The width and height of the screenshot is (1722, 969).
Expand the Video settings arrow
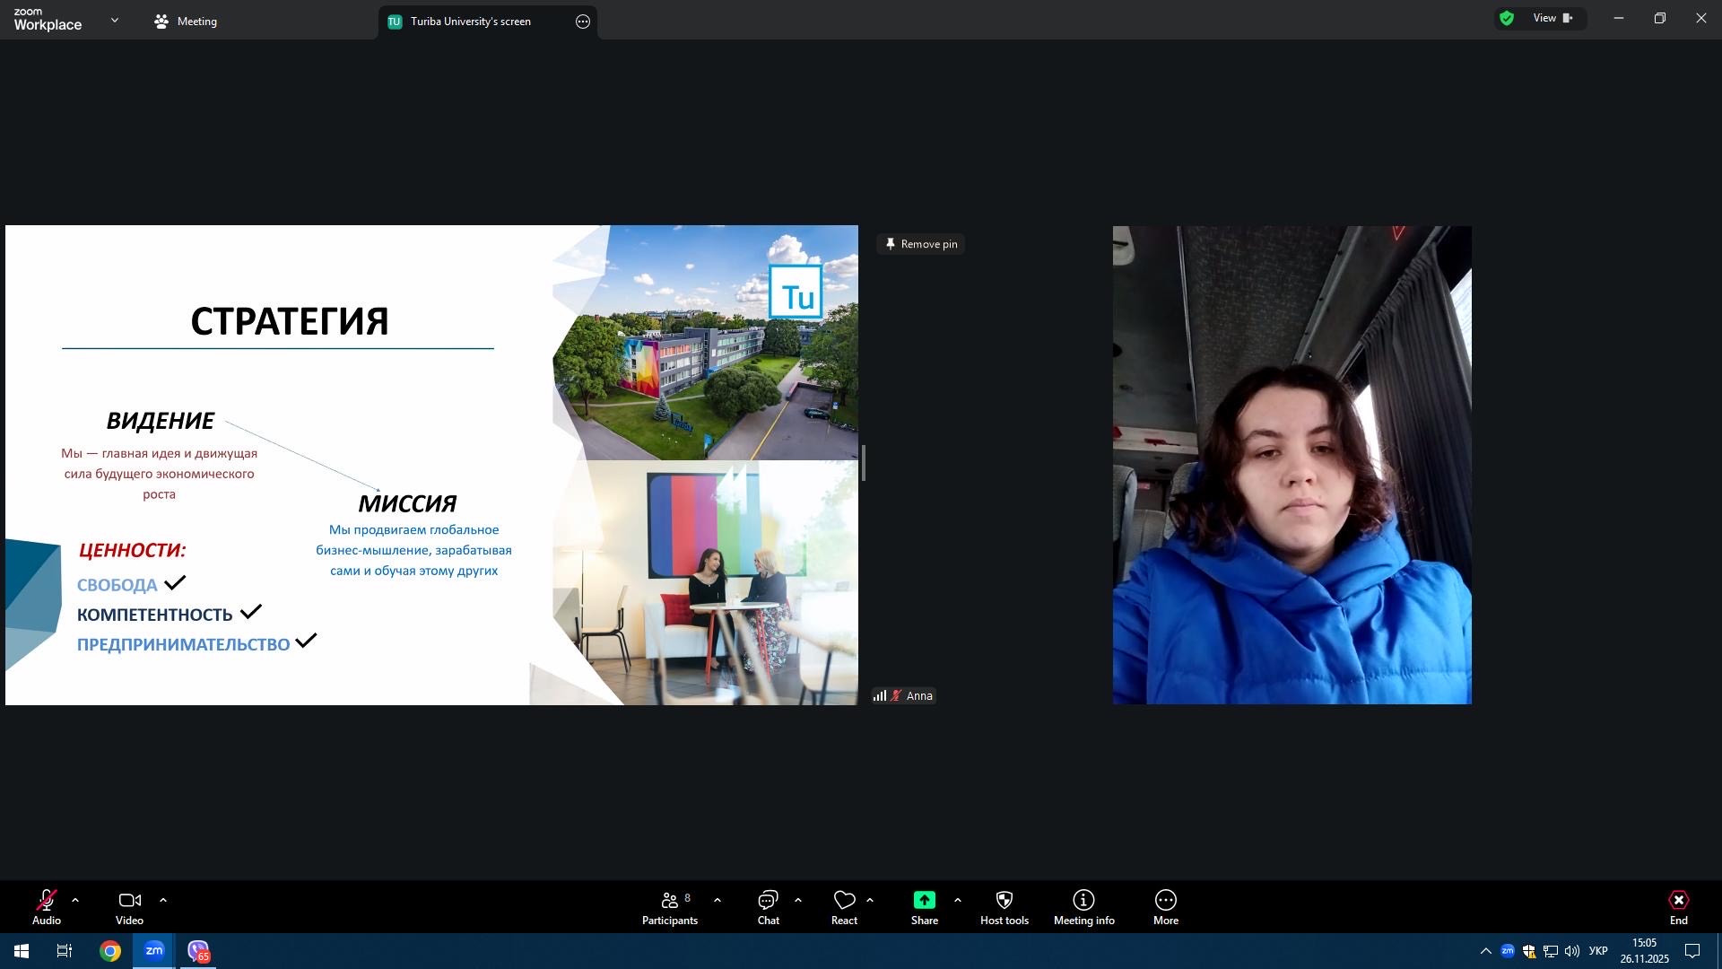[163, 900]
